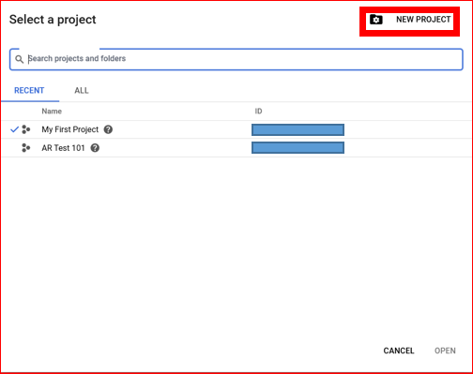Open help icon beside My First Project
This screenshot has width=473, height=374.
pos(108,129)
